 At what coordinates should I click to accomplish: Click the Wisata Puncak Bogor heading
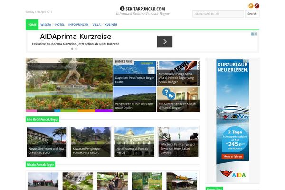40,164
